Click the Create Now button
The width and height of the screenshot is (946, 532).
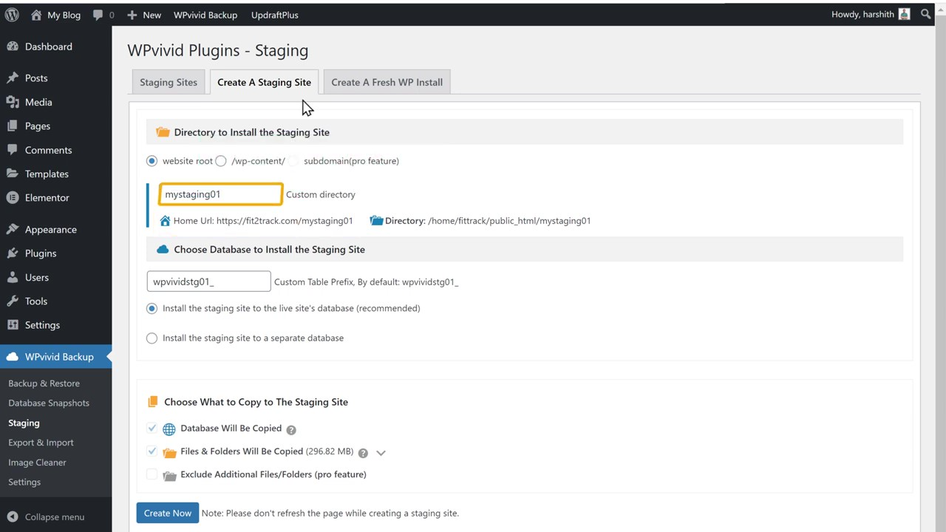click(167, 513)
